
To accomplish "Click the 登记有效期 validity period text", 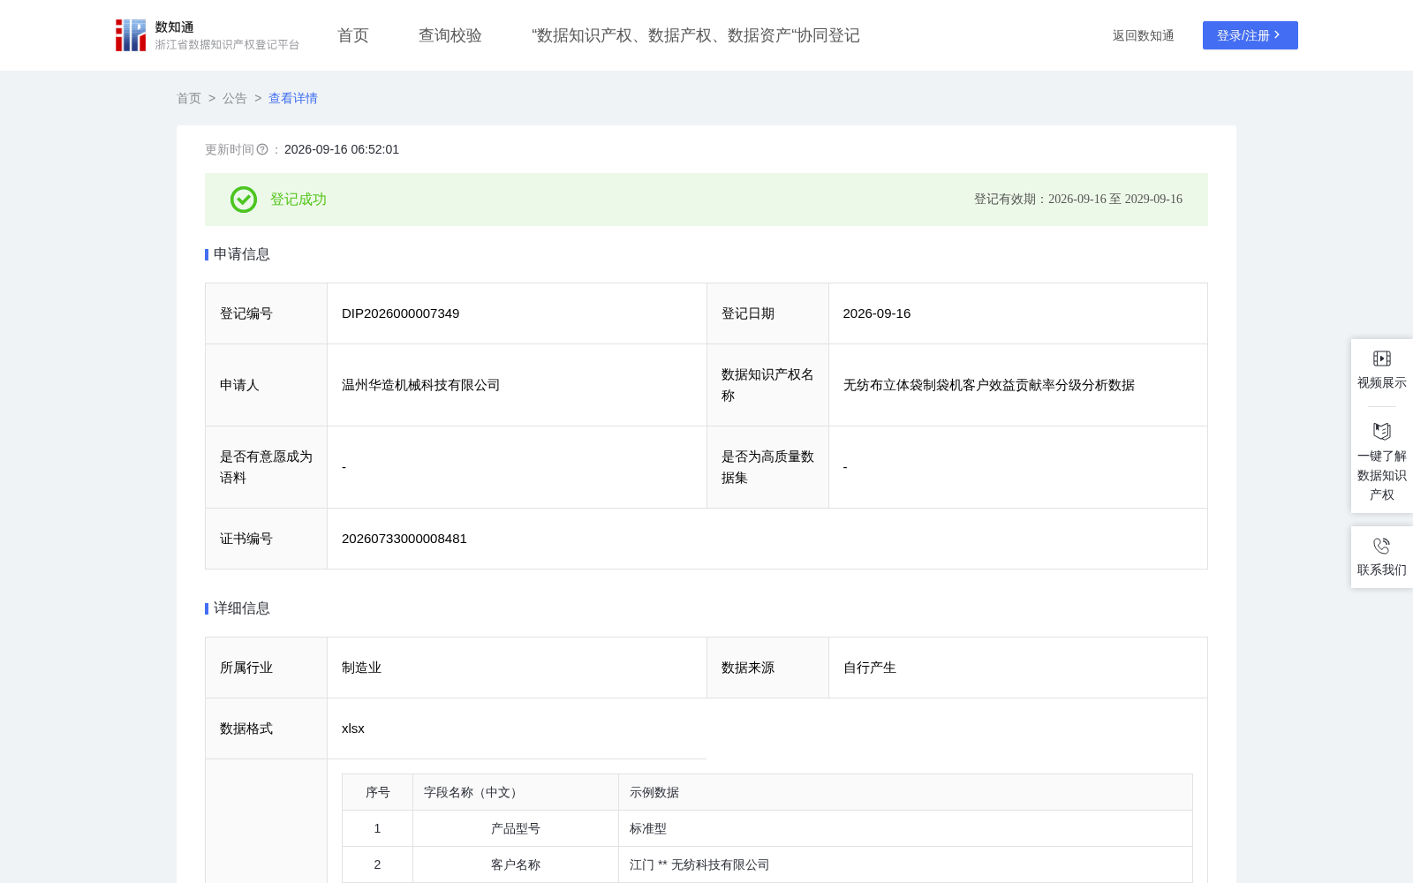I will (x=1078, y=200).
